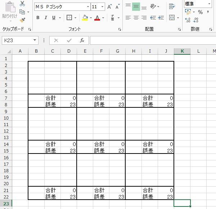Apply red font color
Image resolution: width=216 pixels, height=209 pixels.
pos(97,18)
